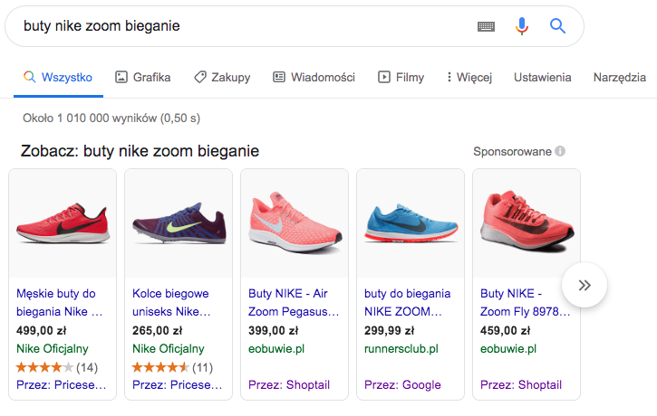The image size is (657, 416).
Task: Click 'Przez: Google' link
Action: click(x=402, y=384)
